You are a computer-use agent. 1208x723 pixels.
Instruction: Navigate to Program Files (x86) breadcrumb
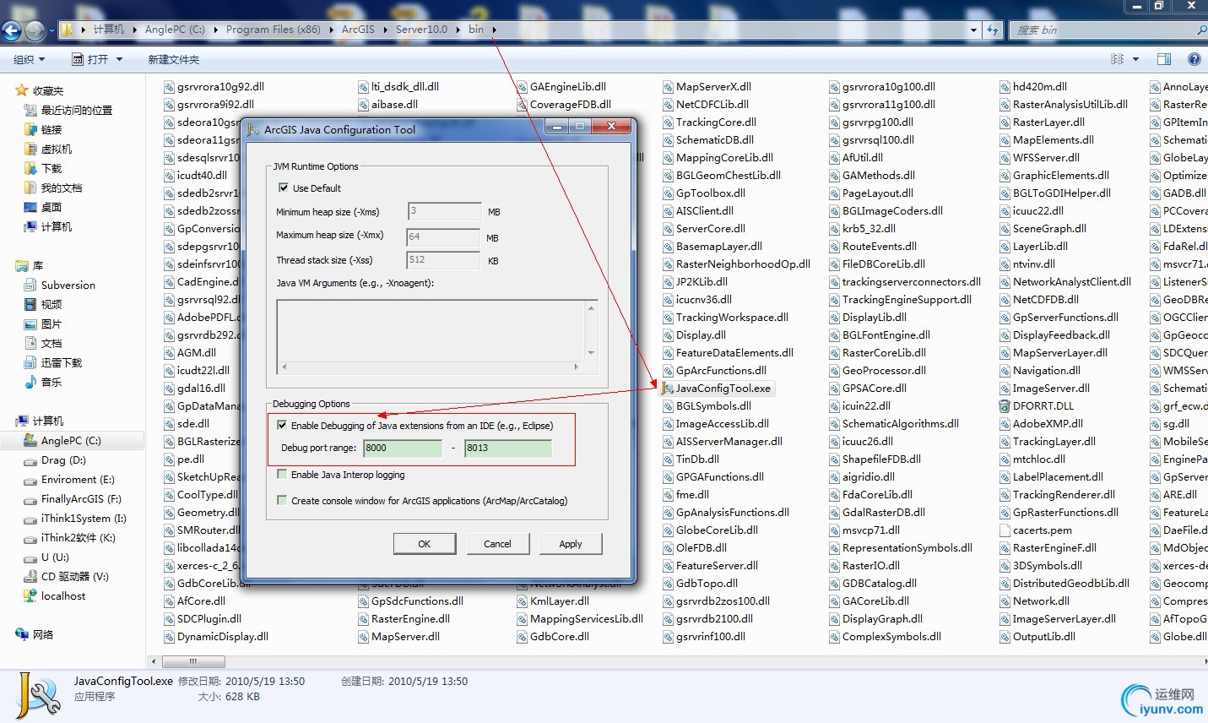pos(274,30)
